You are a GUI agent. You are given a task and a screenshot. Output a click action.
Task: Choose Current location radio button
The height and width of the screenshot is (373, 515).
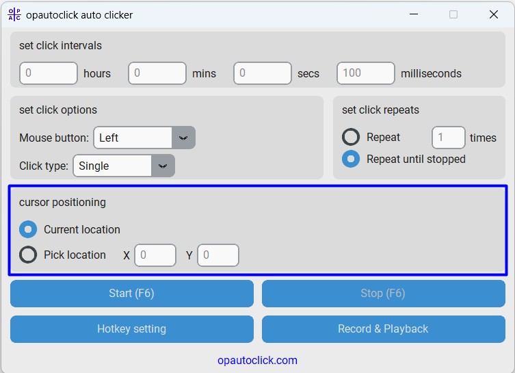coord(28,229)
